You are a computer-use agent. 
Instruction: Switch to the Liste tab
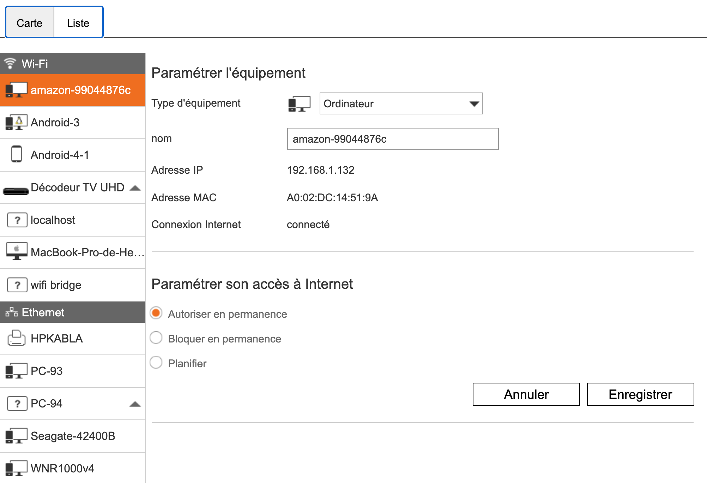[x=78, y=23]
